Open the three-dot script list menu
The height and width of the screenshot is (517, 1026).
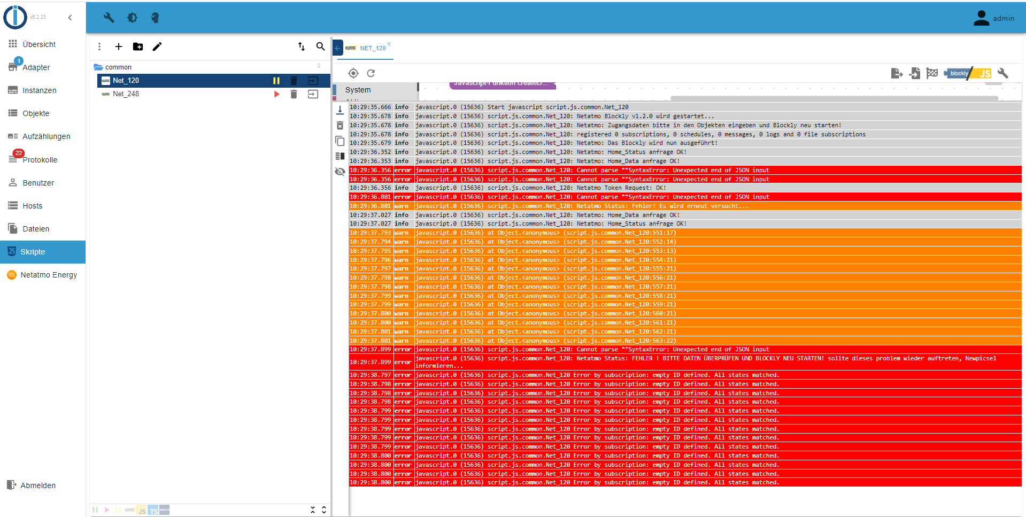[x=99, y=47]
